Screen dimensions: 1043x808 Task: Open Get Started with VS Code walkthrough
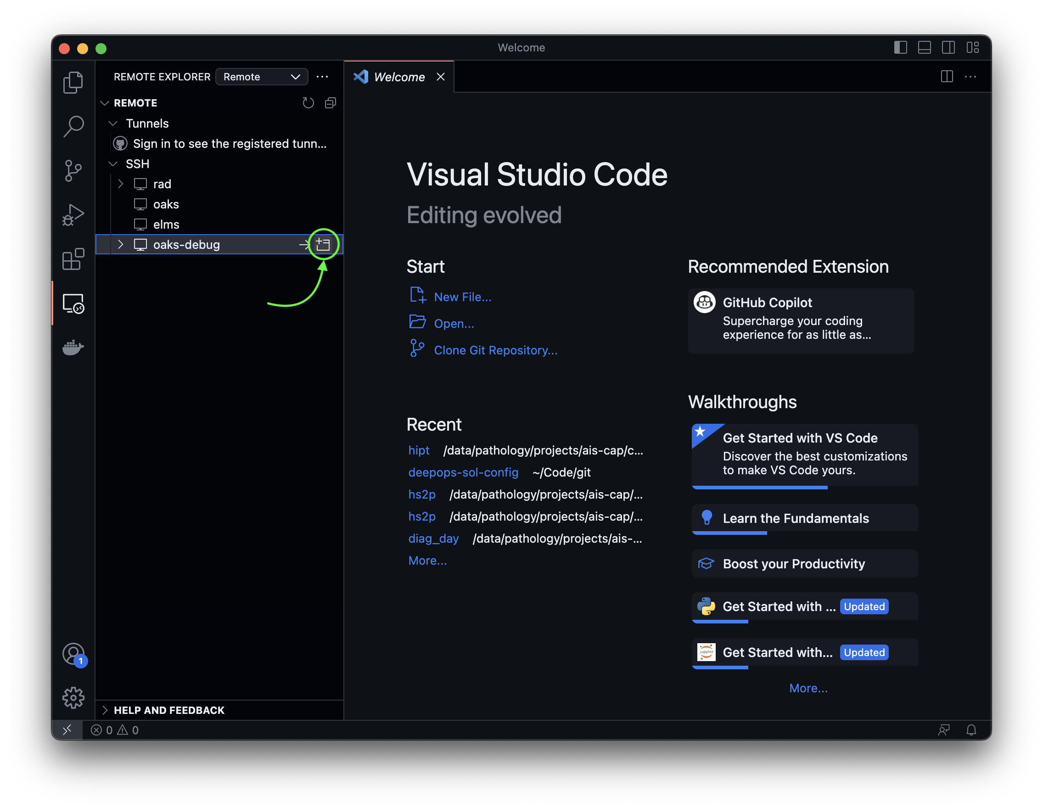click(805, 455)
